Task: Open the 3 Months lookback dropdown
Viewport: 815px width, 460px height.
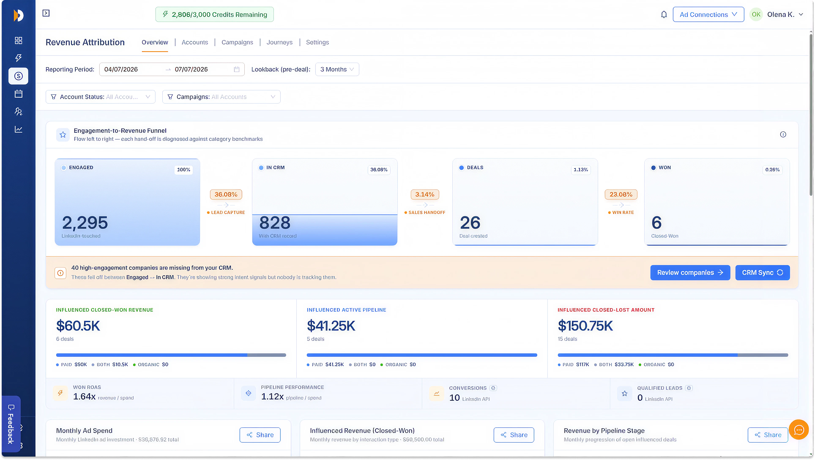Action: (337, 69)
